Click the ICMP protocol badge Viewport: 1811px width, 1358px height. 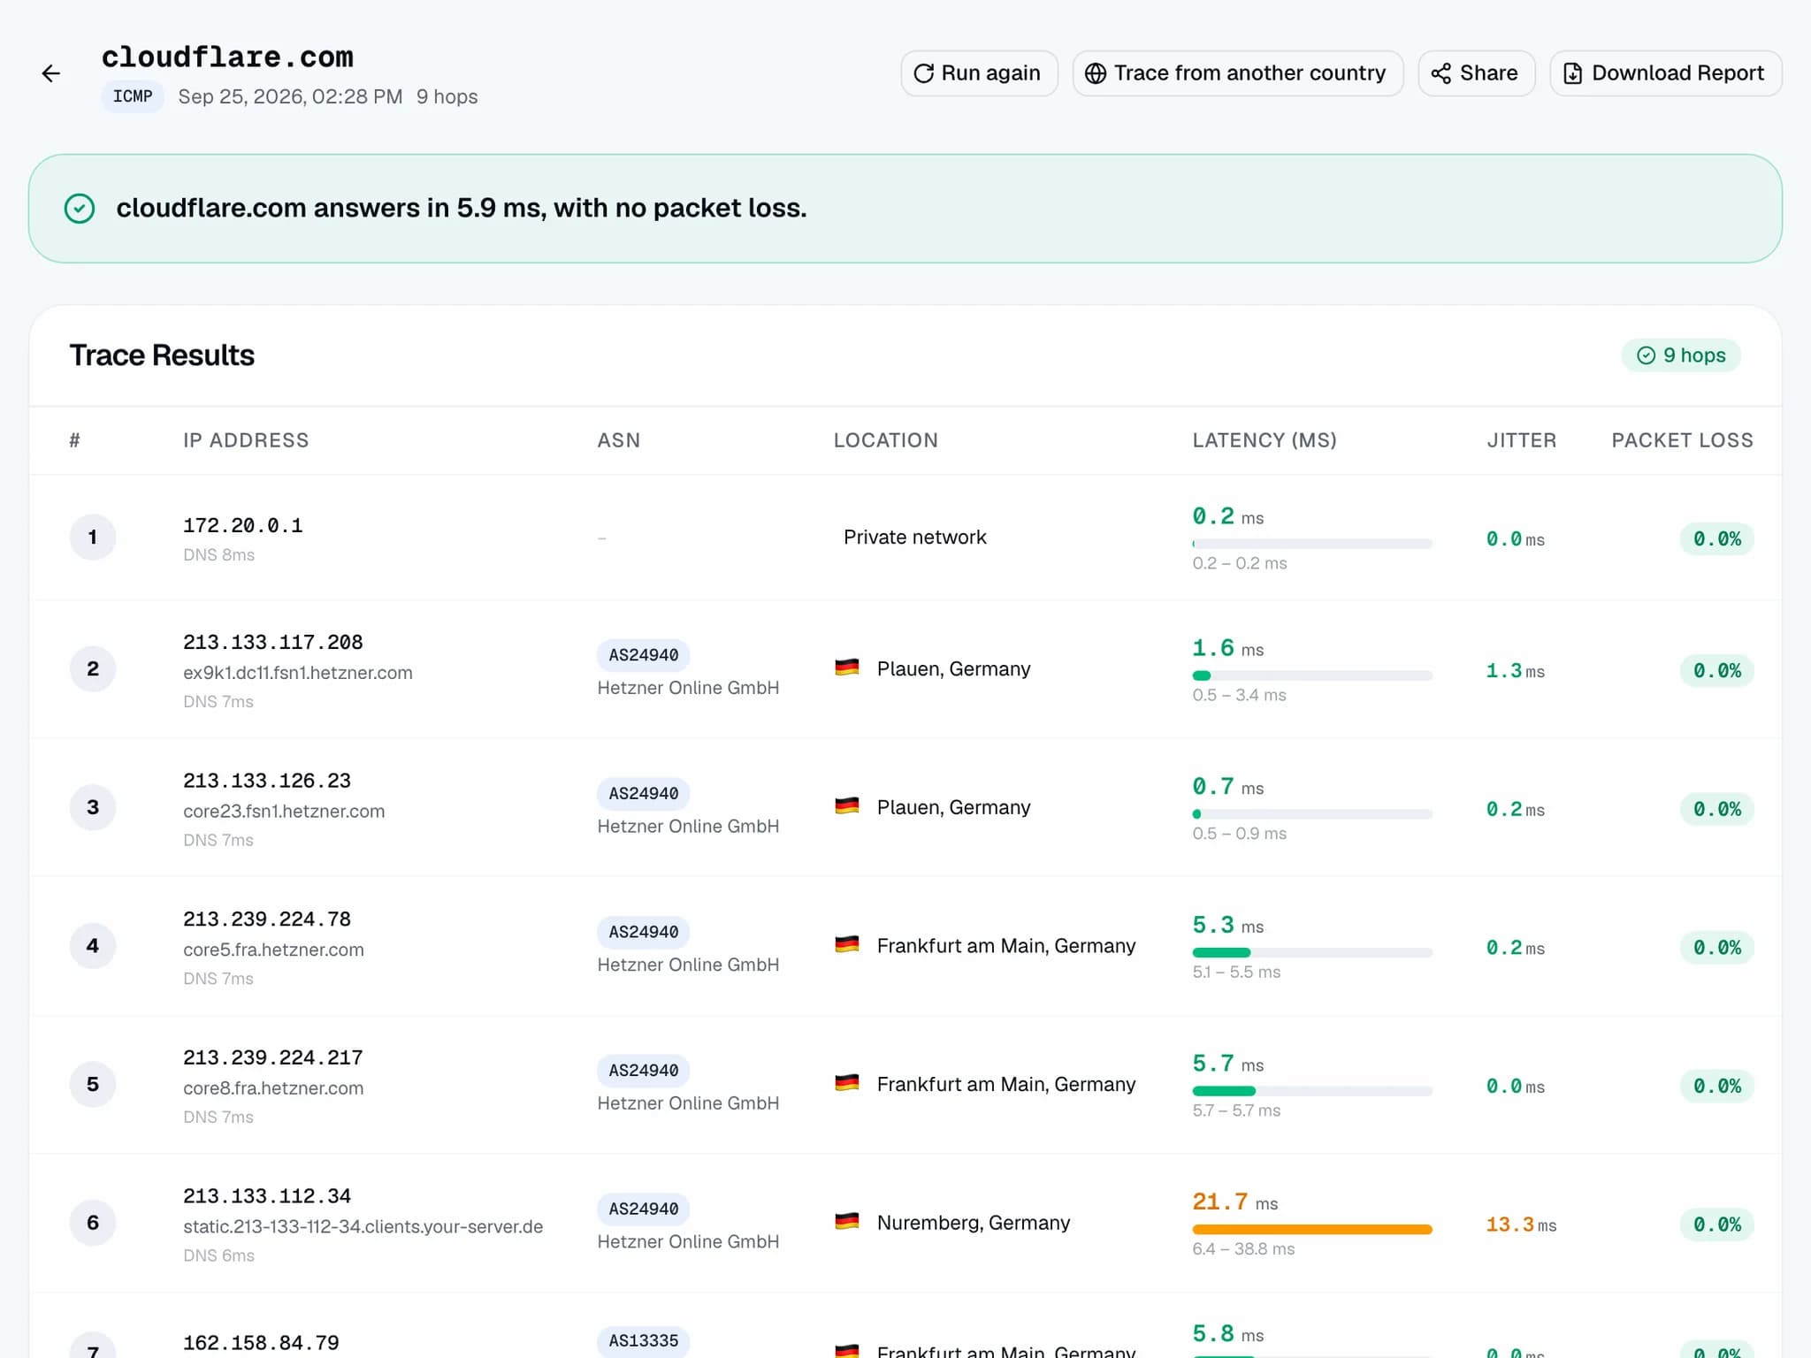pos(133,96)
